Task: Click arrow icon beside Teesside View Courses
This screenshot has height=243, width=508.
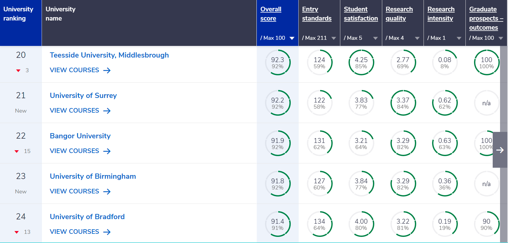Action: 107,70
